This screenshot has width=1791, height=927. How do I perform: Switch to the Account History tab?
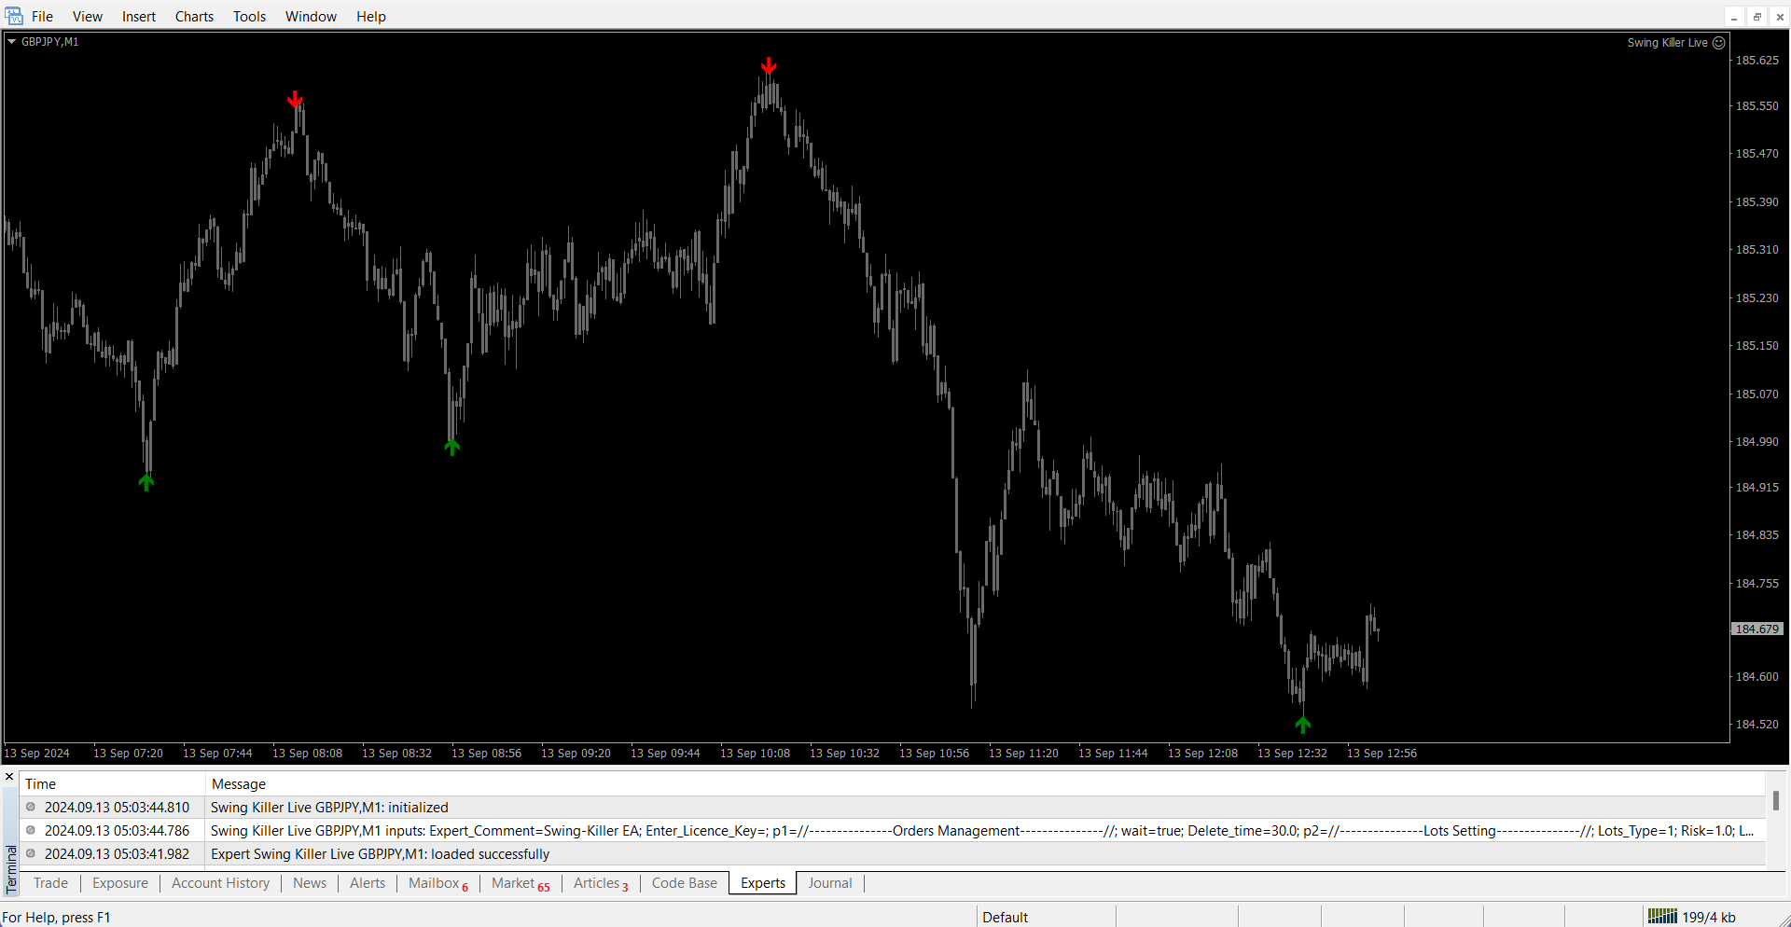tap(220, 883)
